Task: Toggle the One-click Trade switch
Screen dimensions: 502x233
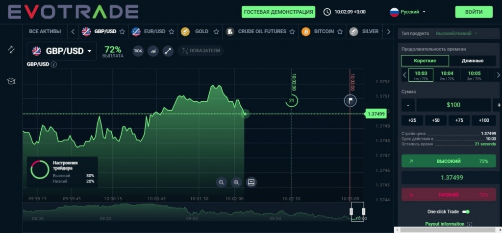Action: (x=466, y=211)
